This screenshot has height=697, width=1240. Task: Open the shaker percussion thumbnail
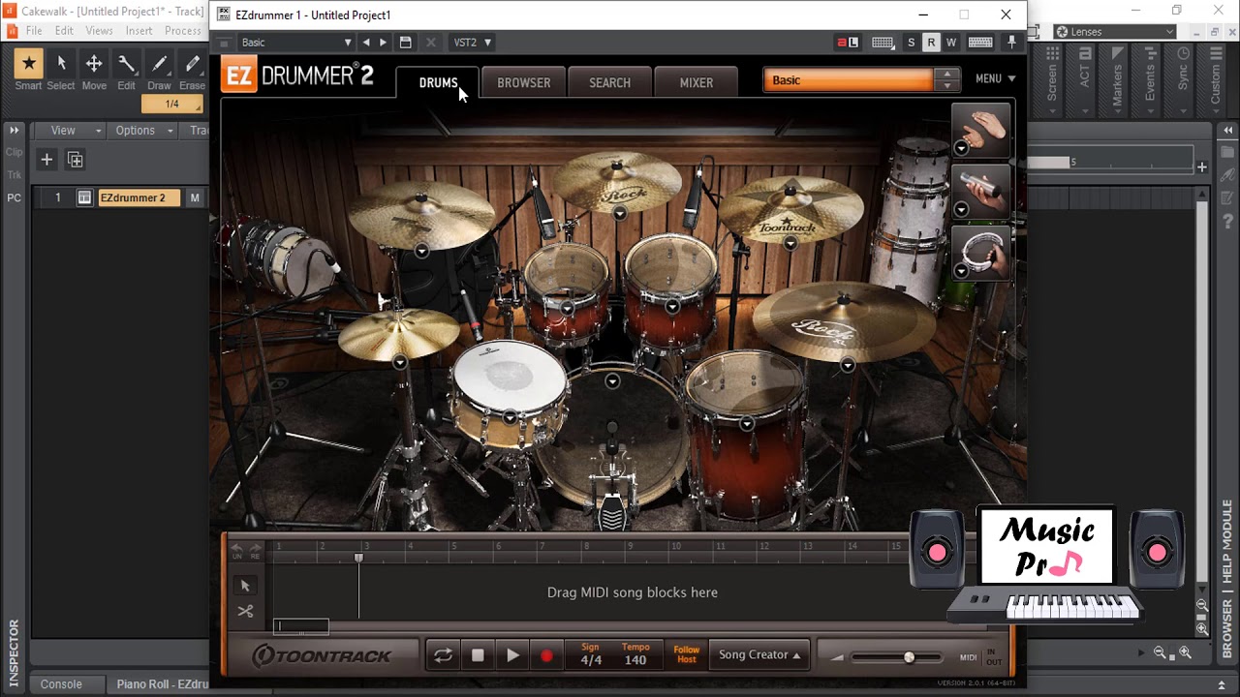click(x=981, y=192)
